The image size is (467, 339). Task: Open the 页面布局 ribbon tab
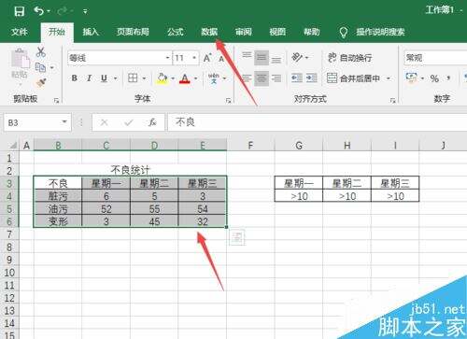[133, 32]
